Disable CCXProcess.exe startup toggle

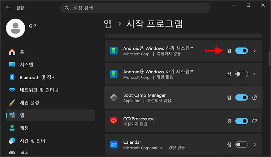[242, 121]
